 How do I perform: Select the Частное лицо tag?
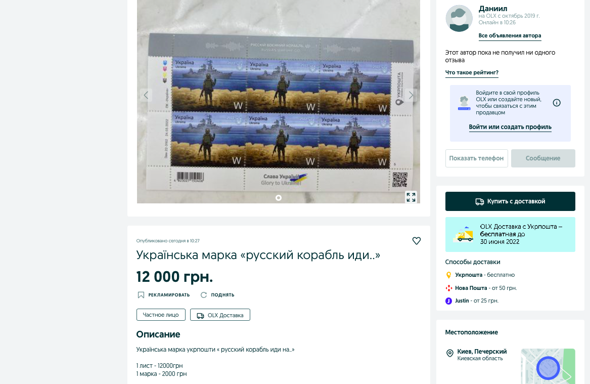[161, 315]
